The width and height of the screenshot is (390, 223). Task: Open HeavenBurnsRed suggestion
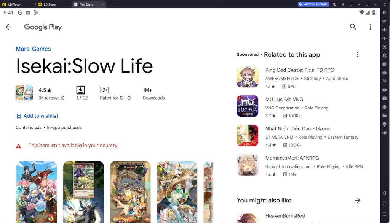285,216
